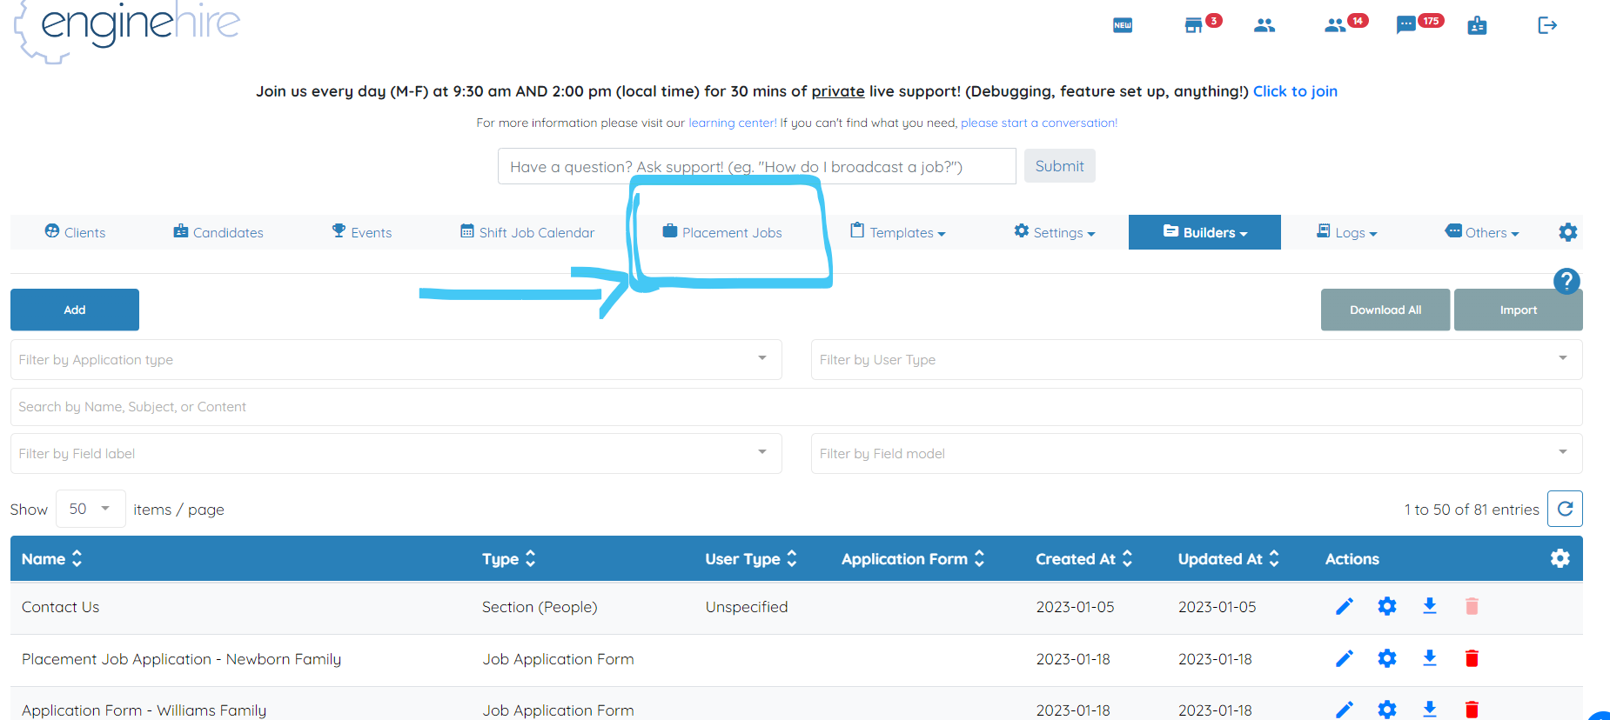Expand the Filter by Application type dropdown
This screenshot has height=720, width=1610.
(x=396, y=359)
